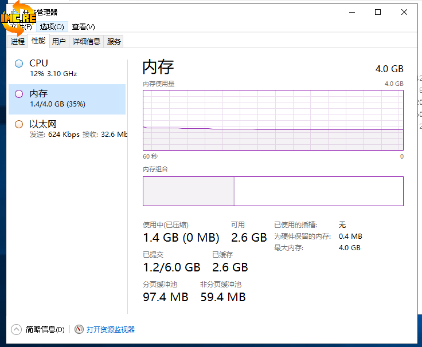422x347 pixels.
Task: Collapse to brief view using chevron icon
Action: tap(16, 329)
